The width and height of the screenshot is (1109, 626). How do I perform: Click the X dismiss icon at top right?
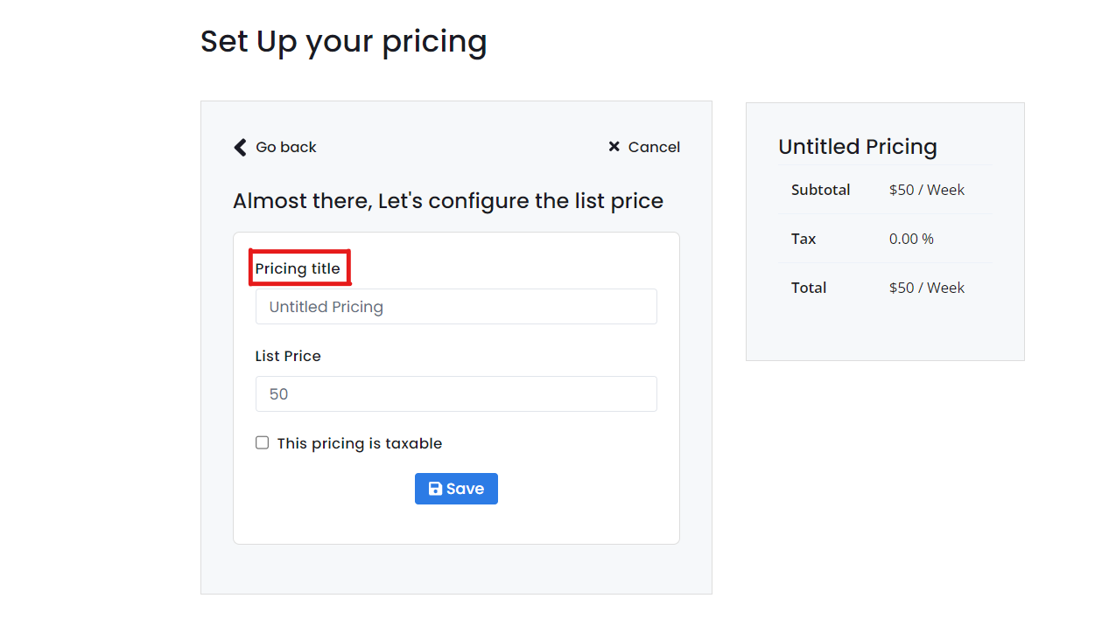[614, 147]
